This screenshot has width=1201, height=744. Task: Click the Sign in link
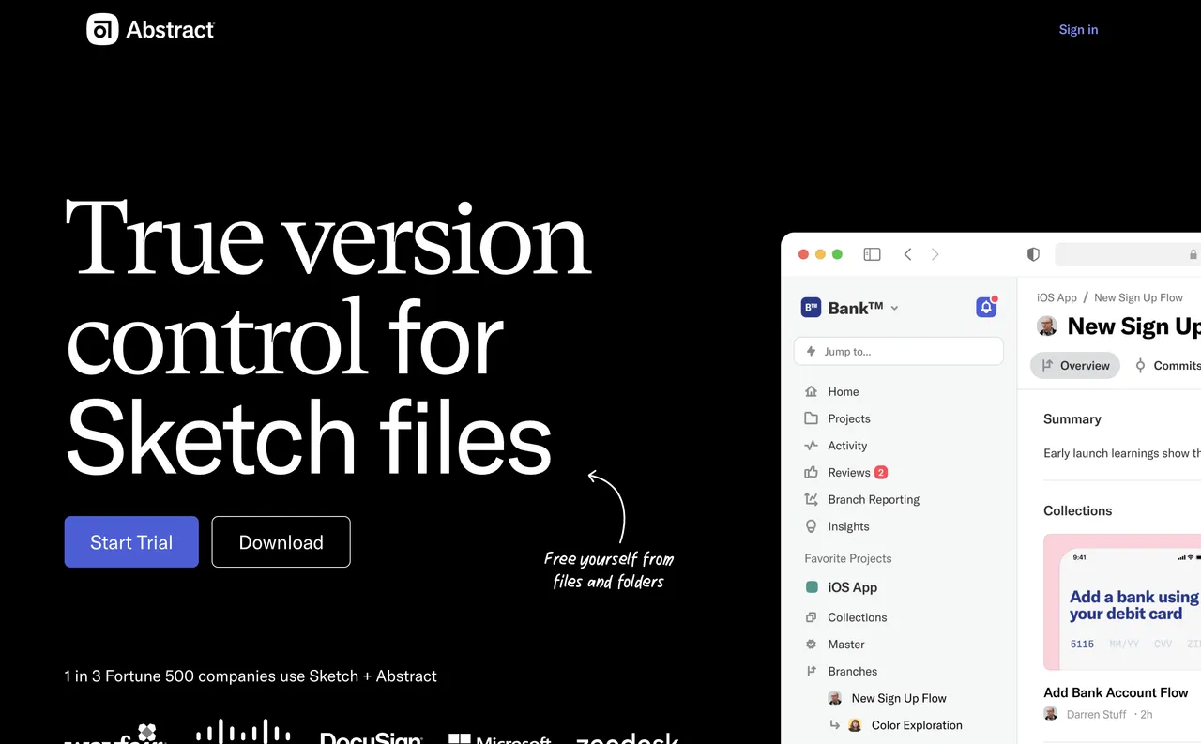[1078, 29]
